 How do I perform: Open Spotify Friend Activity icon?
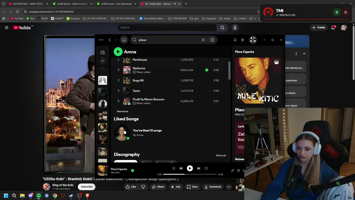point(242,40)
